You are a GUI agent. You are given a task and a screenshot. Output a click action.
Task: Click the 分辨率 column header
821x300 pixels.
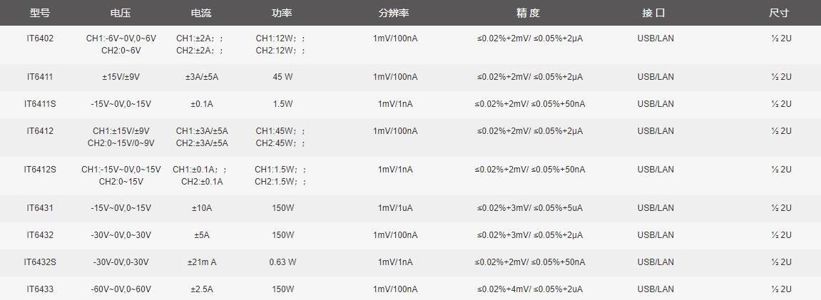[x=394, y=13]
